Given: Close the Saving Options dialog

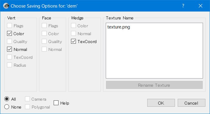Looking at the screenshot, I should [201, 6].
